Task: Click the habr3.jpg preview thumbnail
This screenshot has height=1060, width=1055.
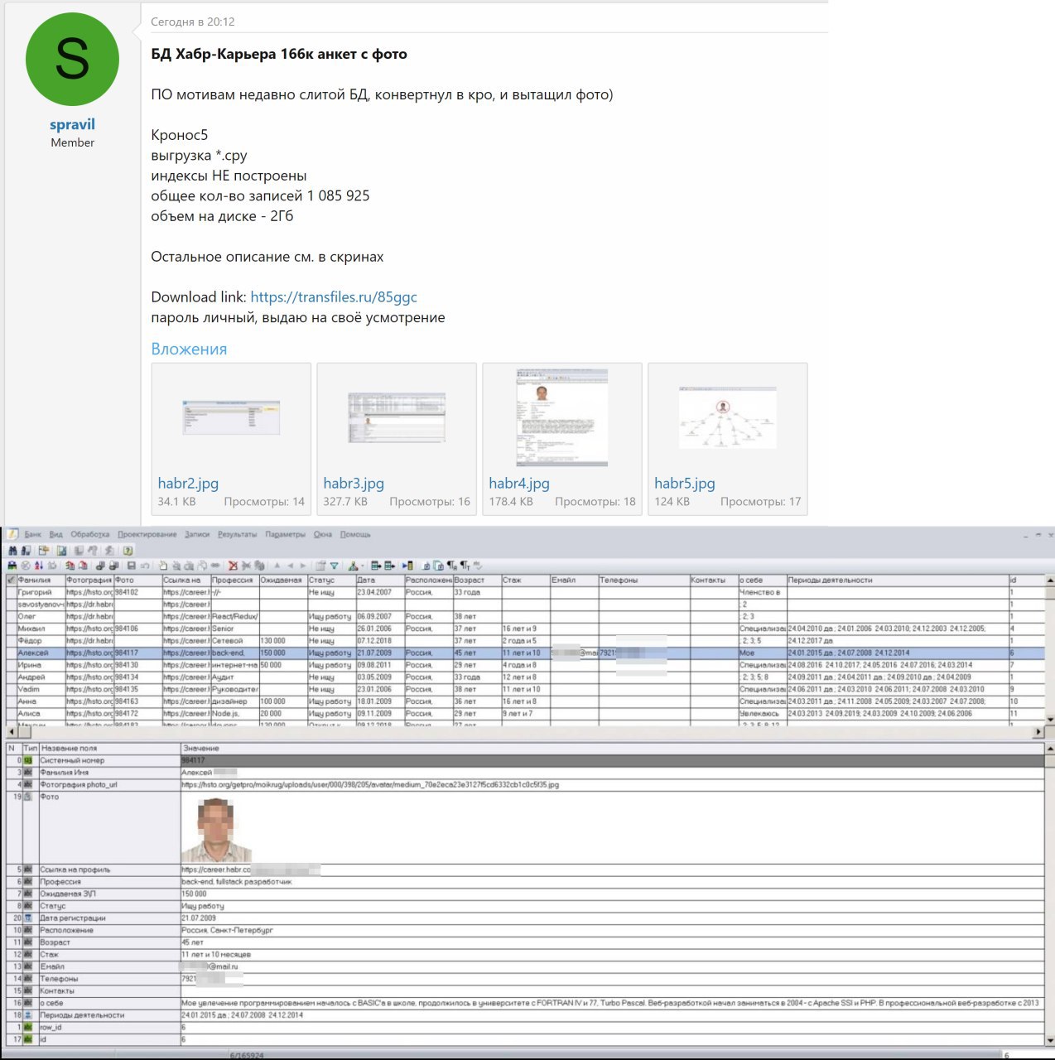Action: pos(397,417)
